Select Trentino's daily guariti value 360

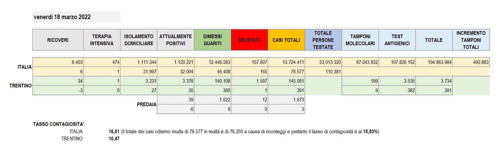212,90
